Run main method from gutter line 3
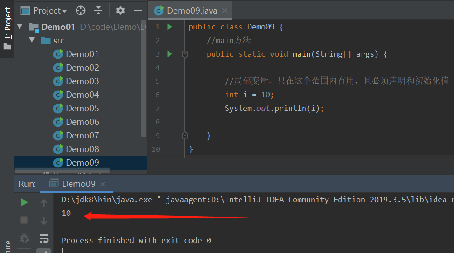 tap(169, 54)
